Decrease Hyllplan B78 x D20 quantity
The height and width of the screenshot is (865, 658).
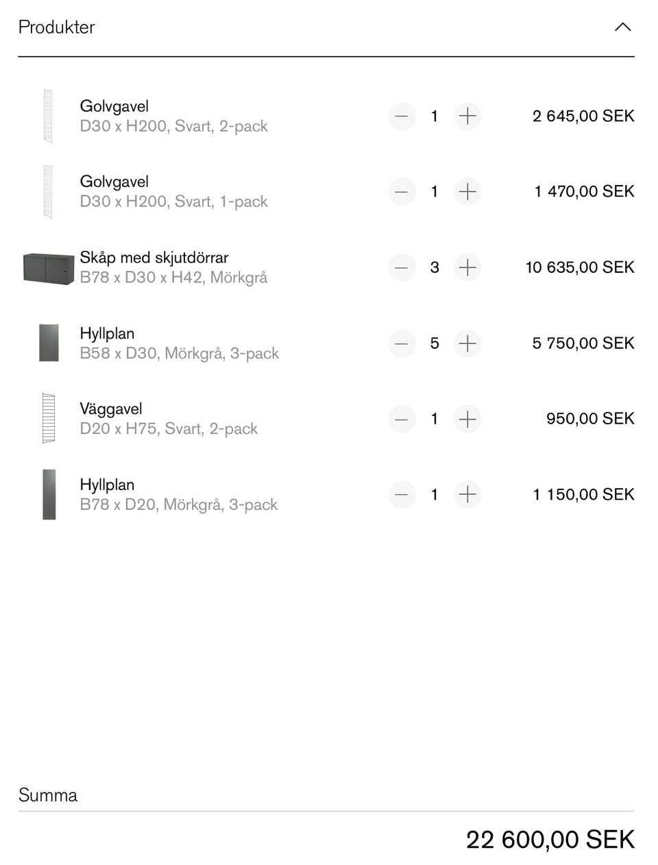coord(402,494)
